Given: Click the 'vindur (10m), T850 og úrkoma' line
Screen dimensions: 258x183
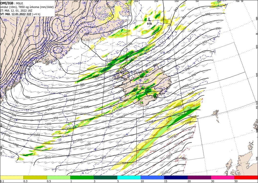Looking at the screenshot, I should [x=27, y=7].
